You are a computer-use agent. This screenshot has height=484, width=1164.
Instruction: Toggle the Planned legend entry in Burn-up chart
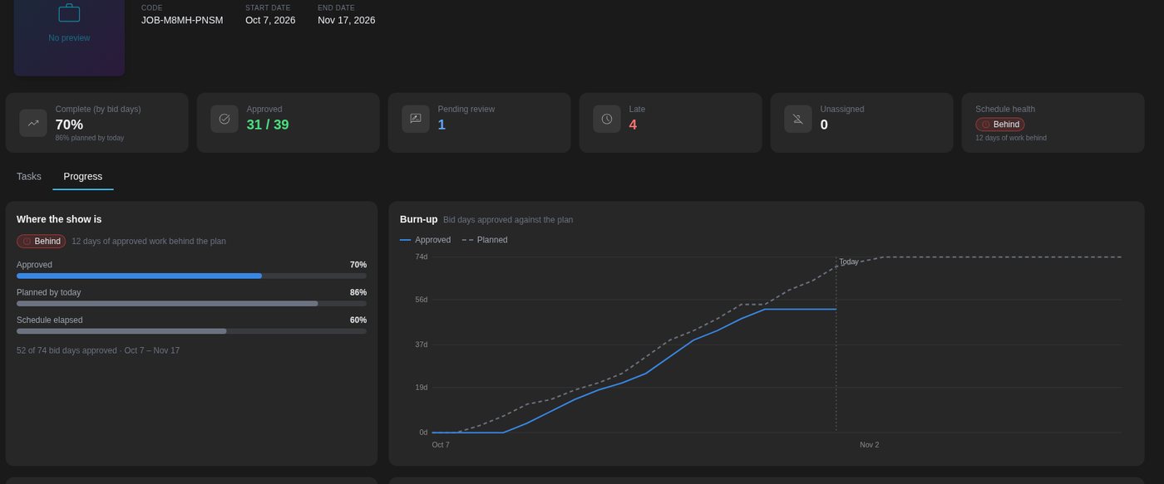pyautogui.click(x=485, y=240)
